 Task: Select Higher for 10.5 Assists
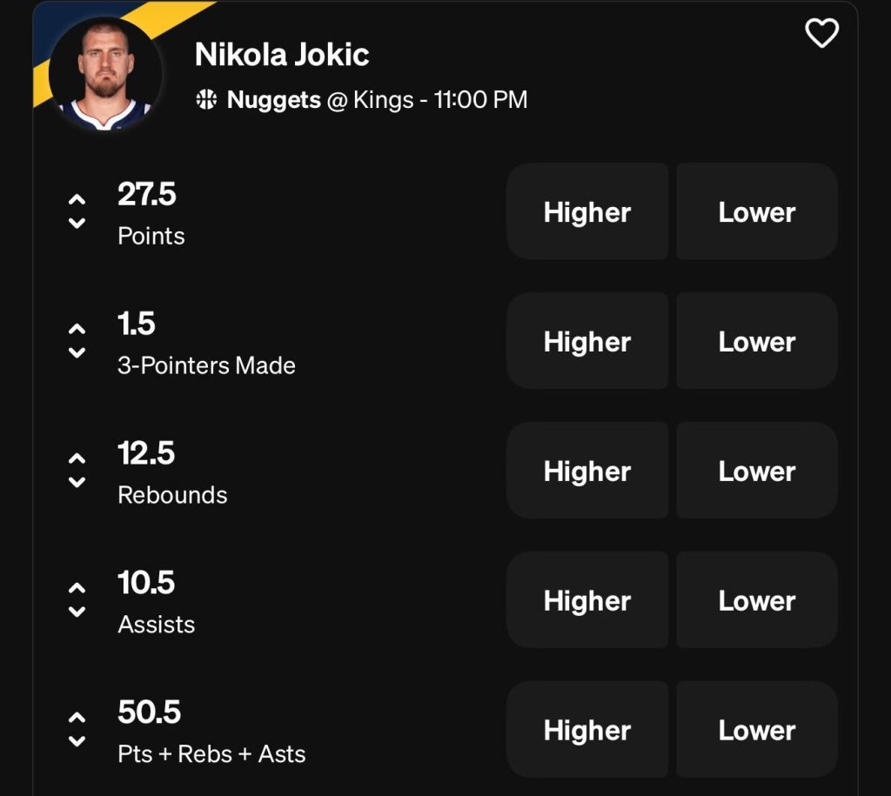(x=587, y=600)
